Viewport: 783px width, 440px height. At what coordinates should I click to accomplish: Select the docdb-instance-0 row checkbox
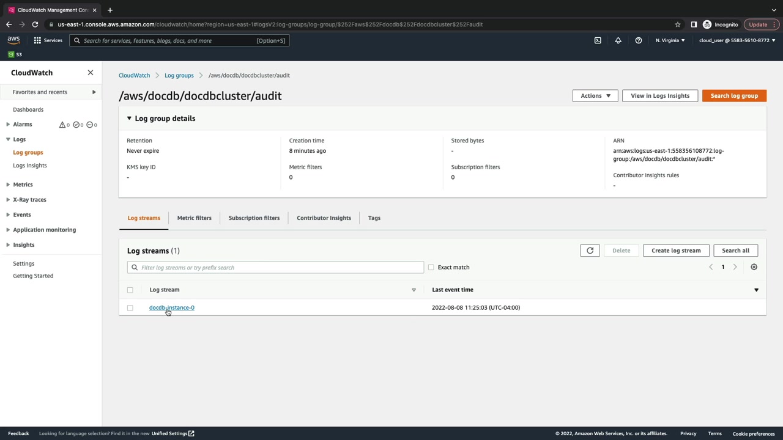[x=130, y=308]
